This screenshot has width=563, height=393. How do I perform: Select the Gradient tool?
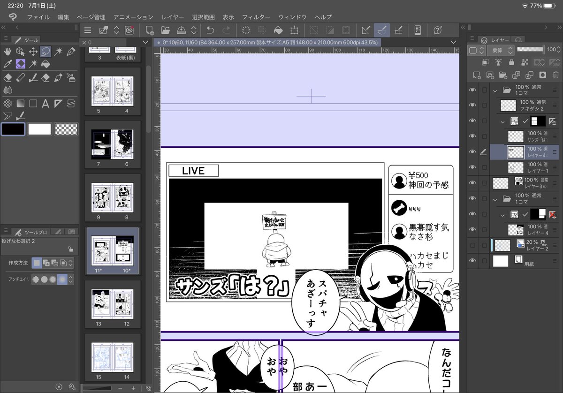[x=20, y=103]
